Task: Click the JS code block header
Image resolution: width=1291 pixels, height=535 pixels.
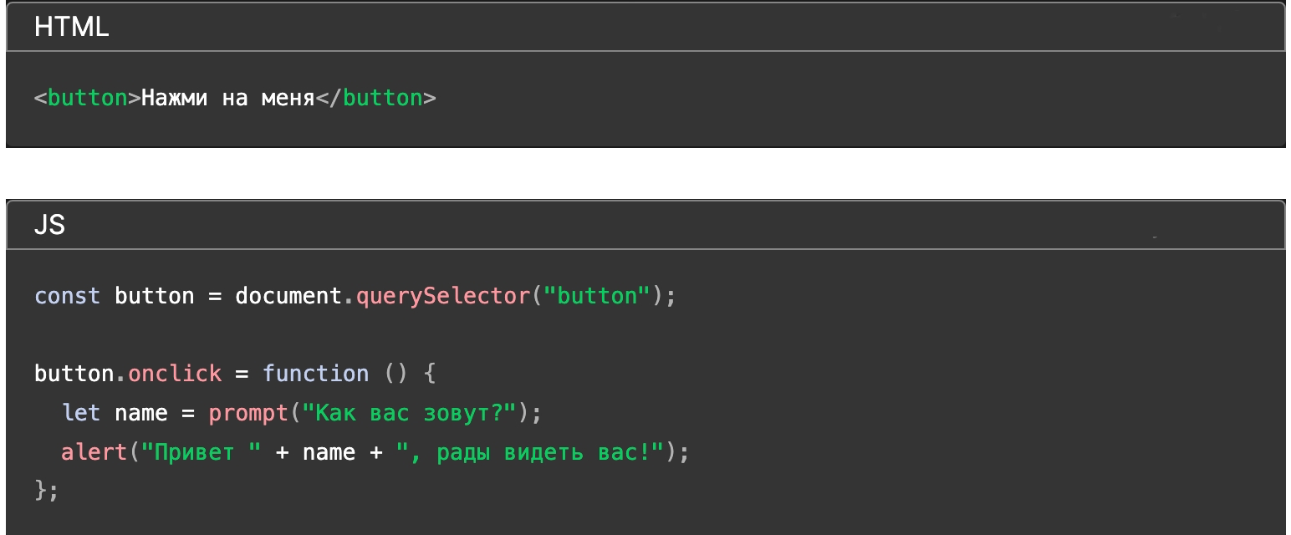Action: pos(50,225)
